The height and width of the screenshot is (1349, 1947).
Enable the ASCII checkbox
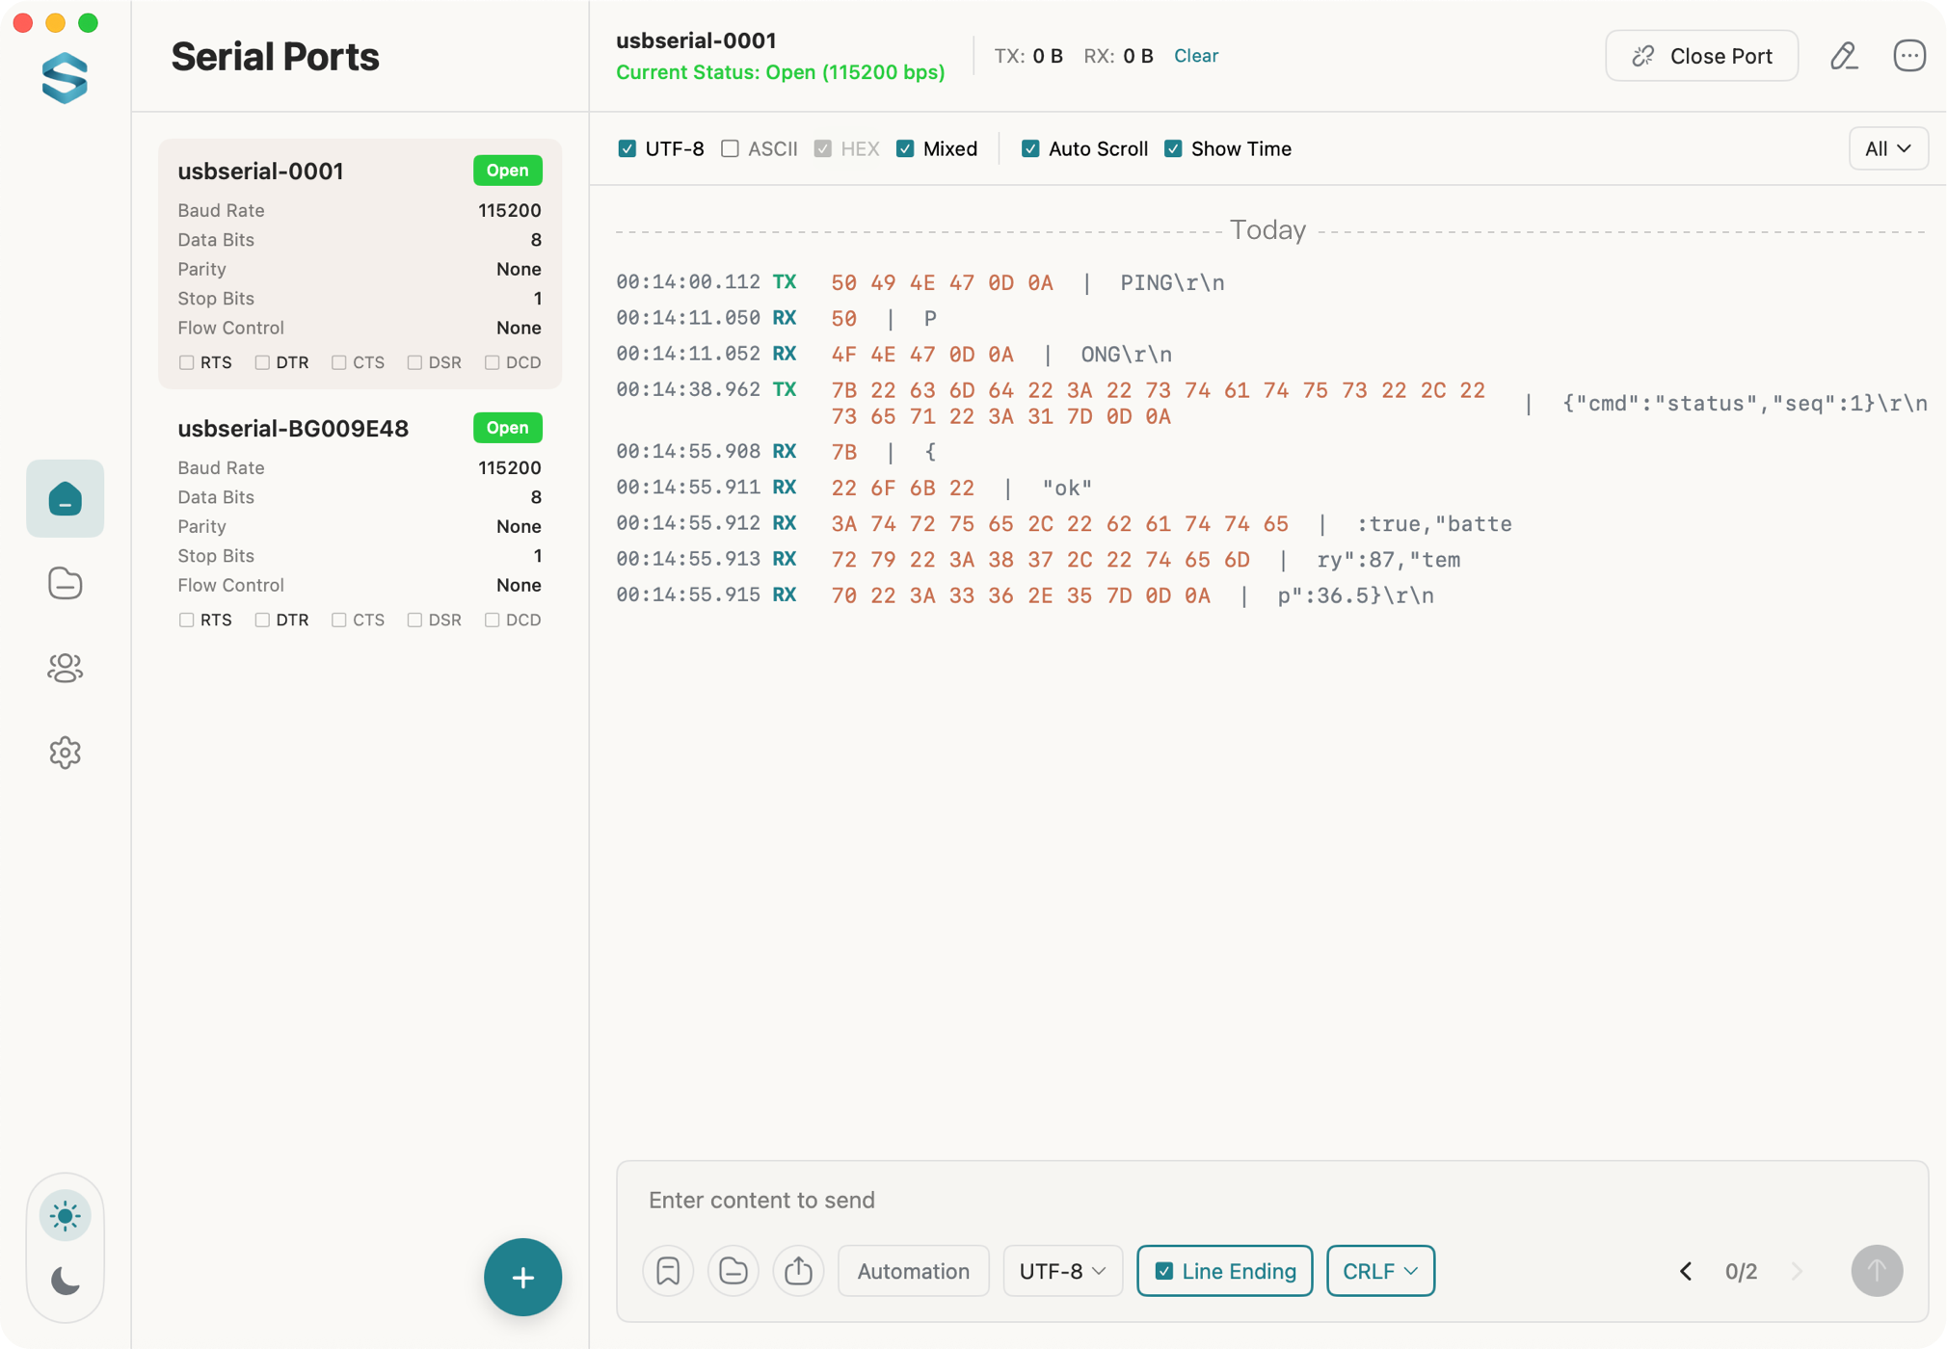[x=731, y=148]
